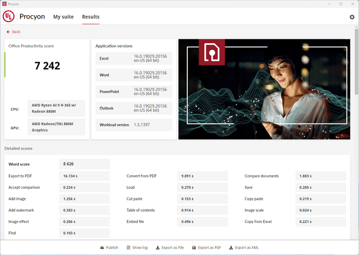Viewport: 359px width, 255px height.
Task: Click Load value 0.270 s
Action: 202,188
